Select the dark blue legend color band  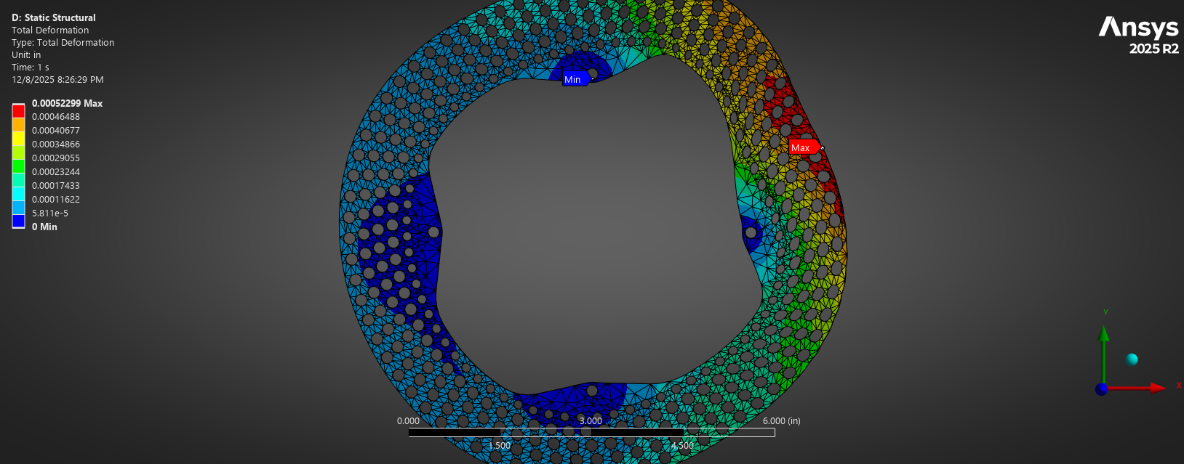tap(18, 221)
